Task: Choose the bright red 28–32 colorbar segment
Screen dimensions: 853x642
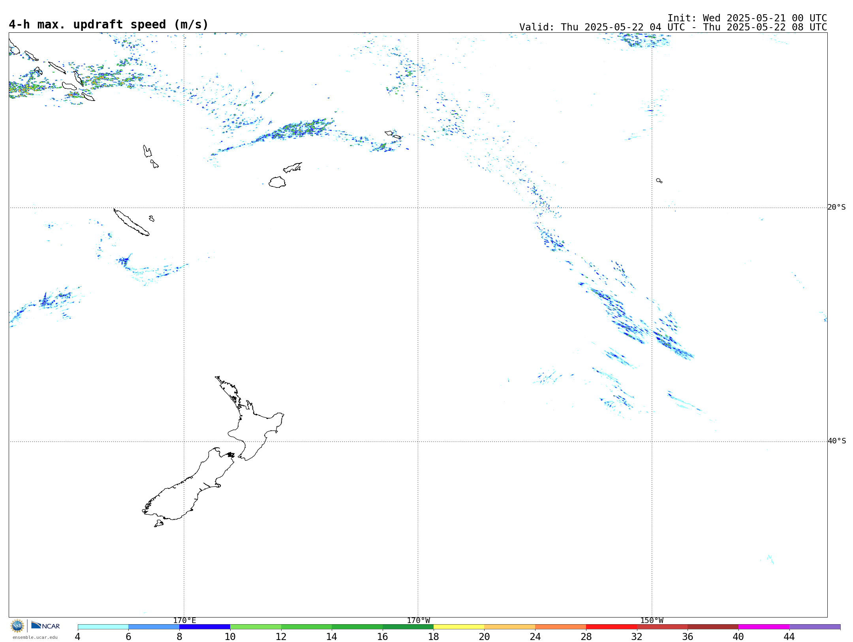Action: coord(612,627)
